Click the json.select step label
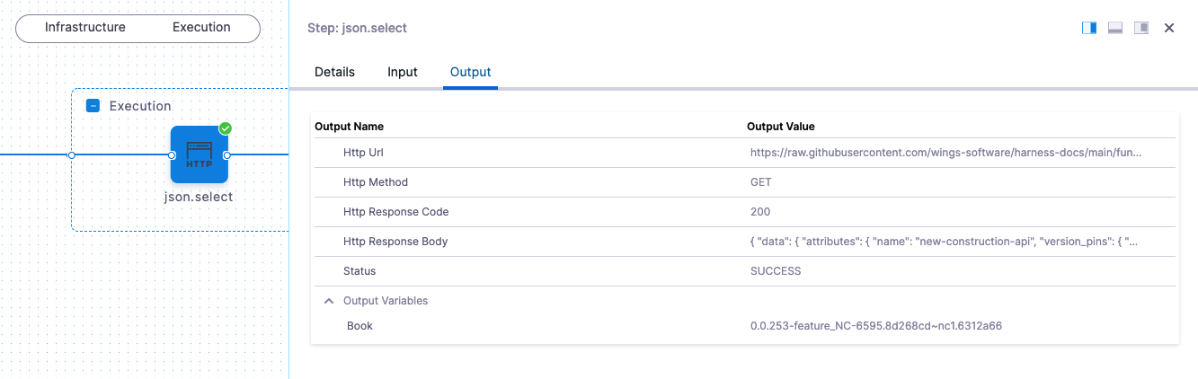Image resolution: width=1198 pixels, height=379 pixels. pos(199,197)
